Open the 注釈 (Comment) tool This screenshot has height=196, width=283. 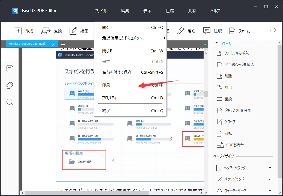pyautogui.click(x=207, y=31)
